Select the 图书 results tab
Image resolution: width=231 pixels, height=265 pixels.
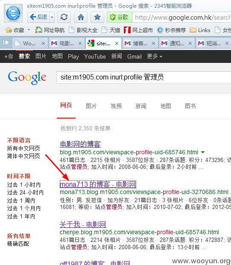click(x=190, y=106)
